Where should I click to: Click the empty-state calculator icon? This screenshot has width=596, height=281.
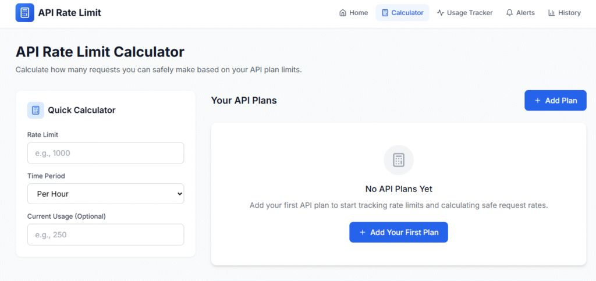point(399,160)
